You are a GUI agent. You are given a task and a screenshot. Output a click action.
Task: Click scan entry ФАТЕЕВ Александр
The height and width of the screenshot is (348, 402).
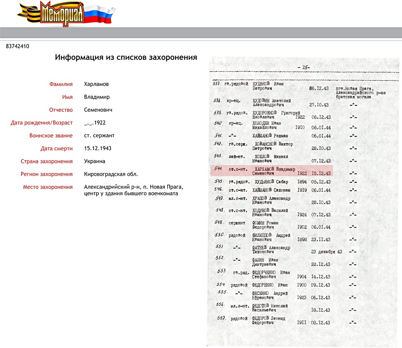(271, 250)
